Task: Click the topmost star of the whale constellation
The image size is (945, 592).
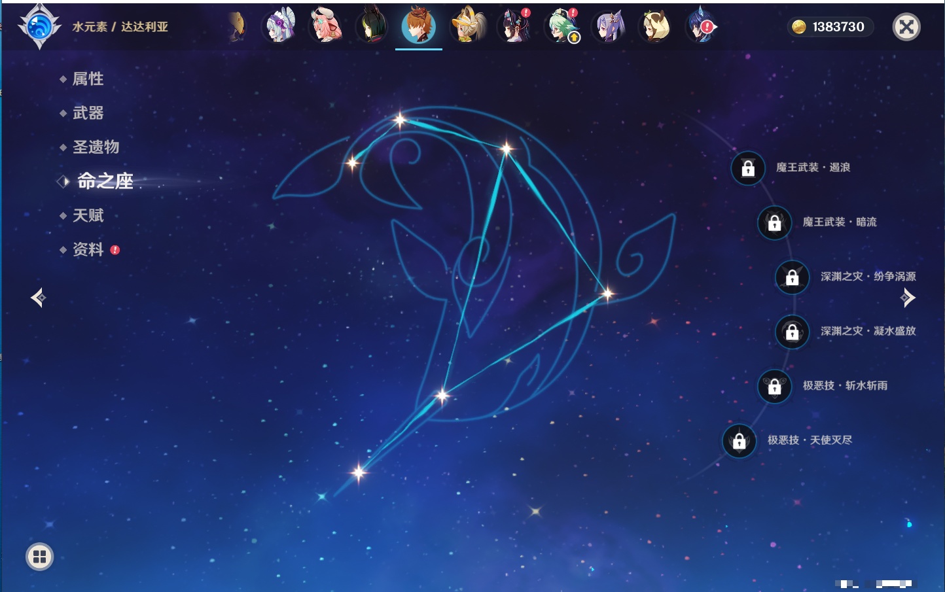Action: [x=400, y=120]
